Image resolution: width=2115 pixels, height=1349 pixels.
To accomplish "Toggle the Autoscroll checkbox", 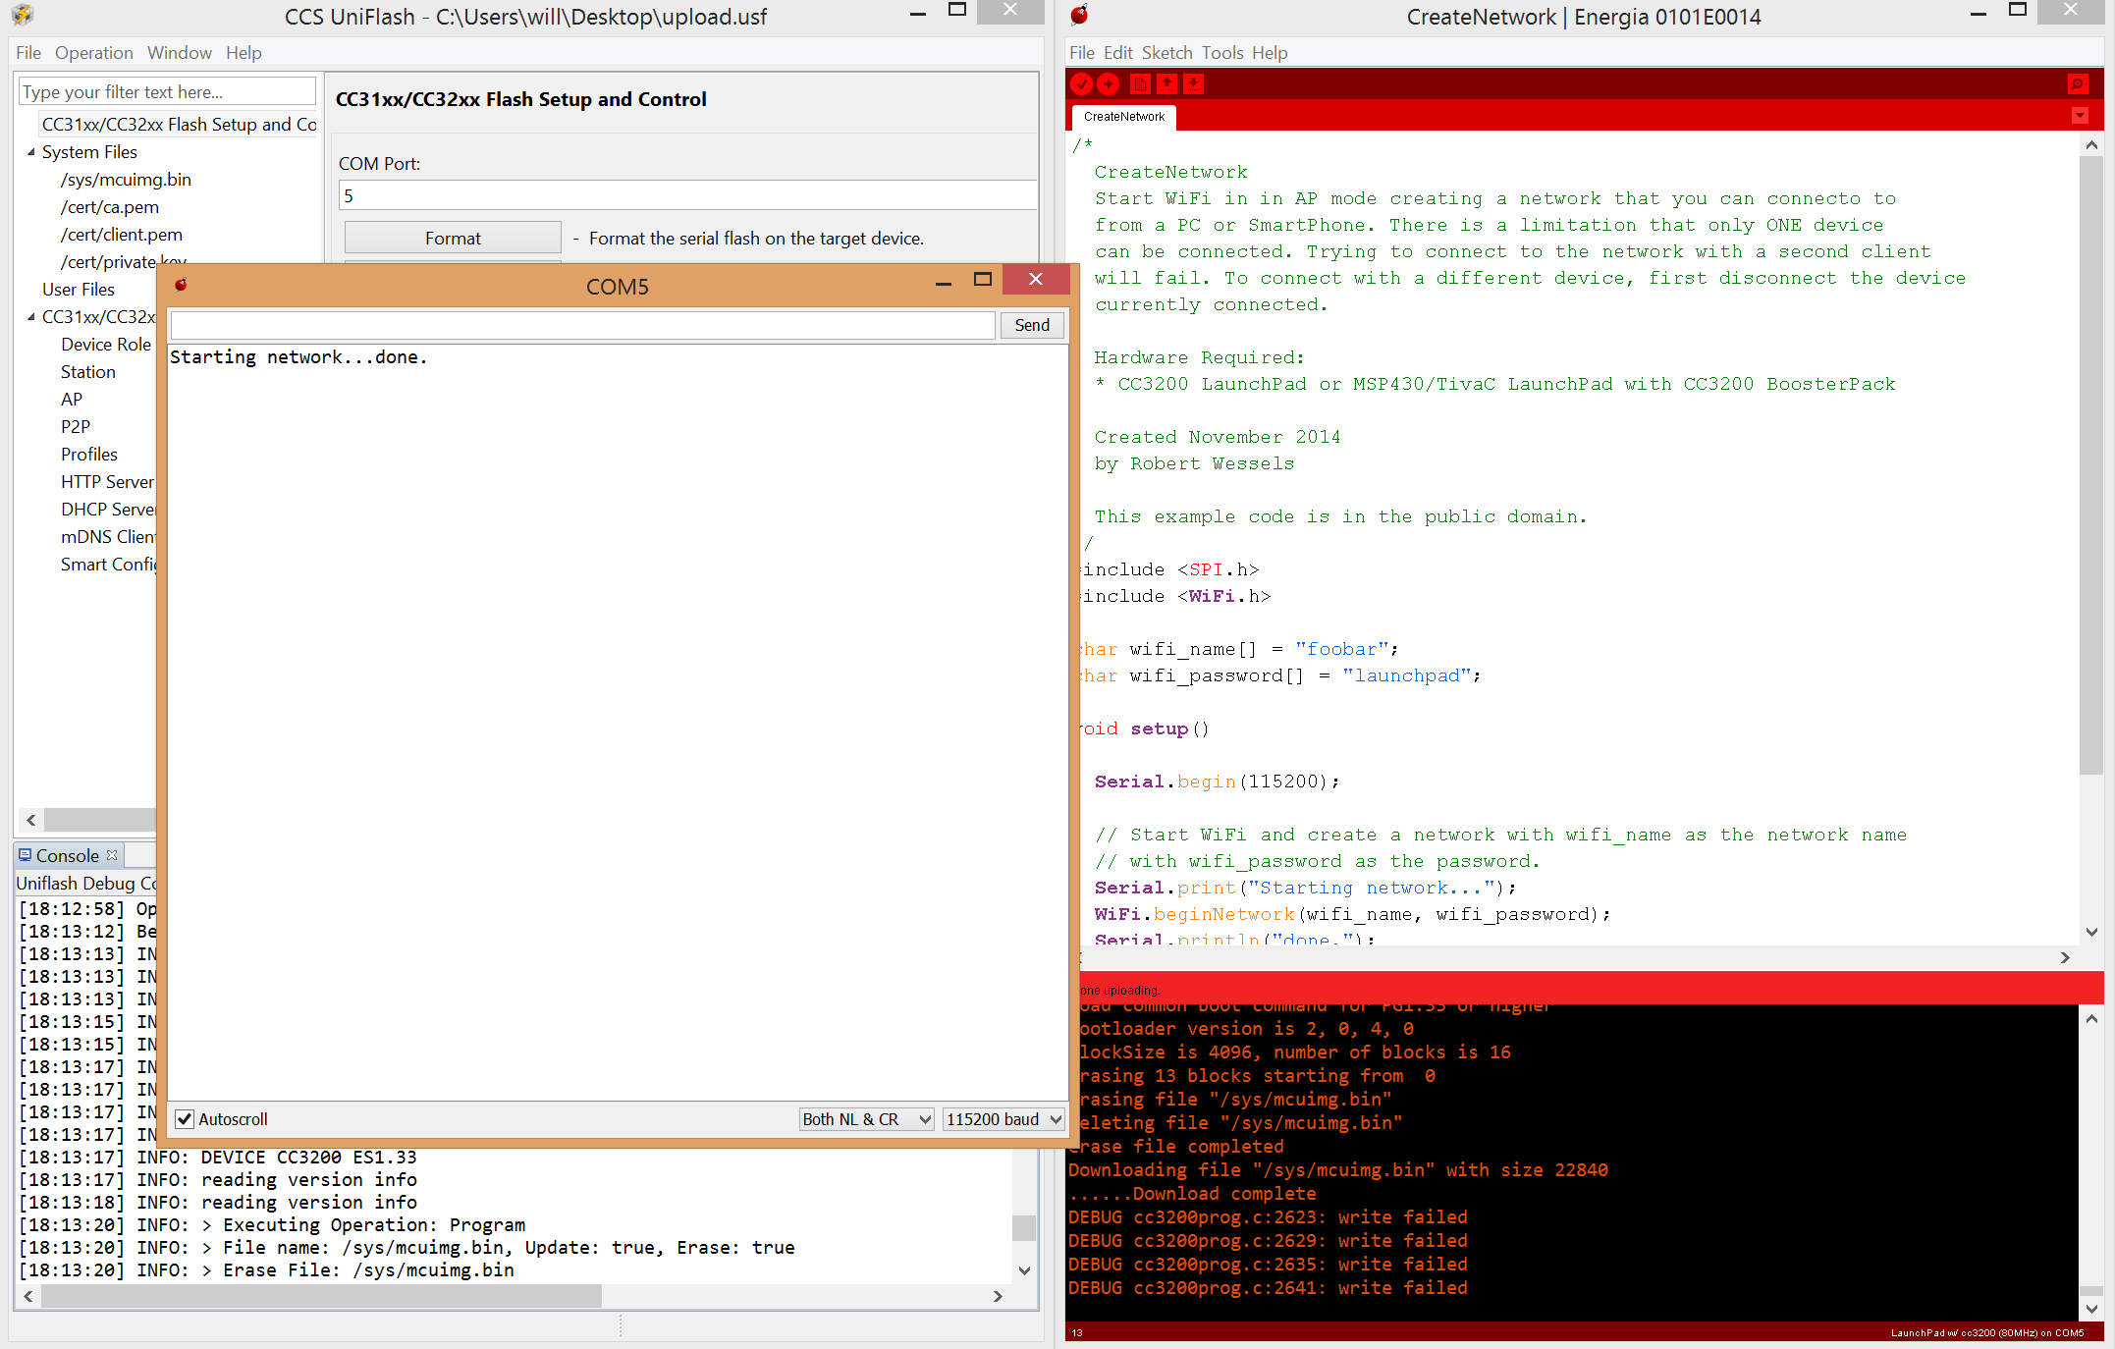I will [185, 1119].
